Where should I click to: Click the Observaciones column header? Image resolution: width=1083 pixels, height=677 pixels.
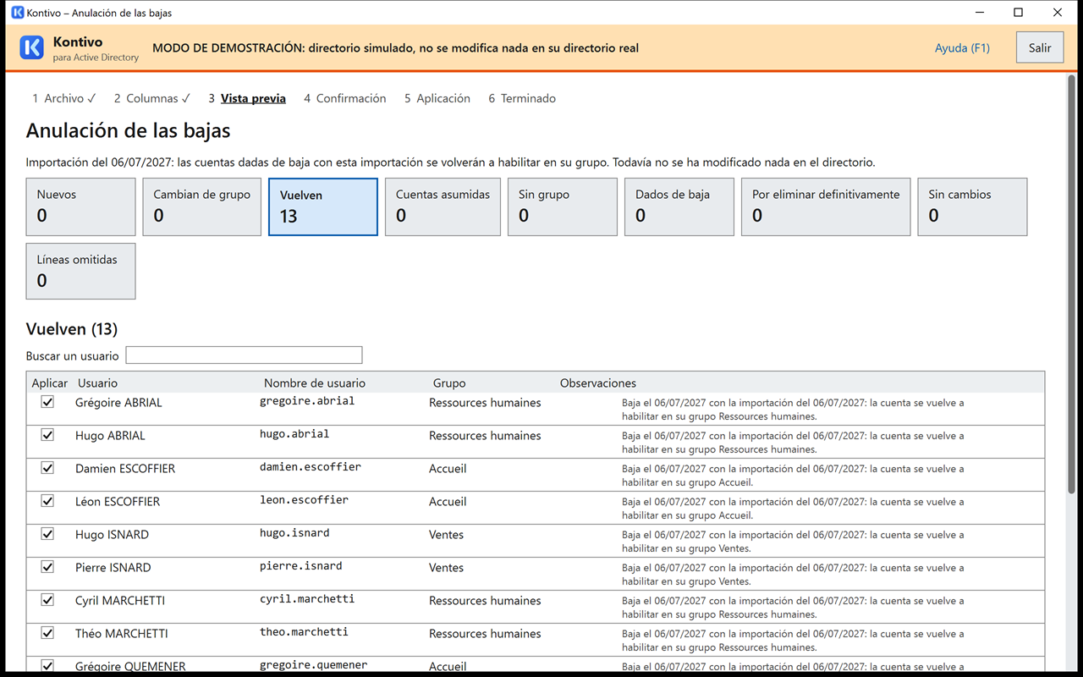[598, 383]
